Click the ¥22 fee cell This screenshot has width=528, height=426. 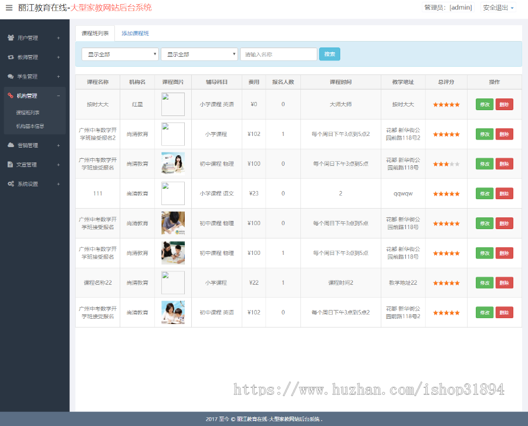(x=253, y=283)
